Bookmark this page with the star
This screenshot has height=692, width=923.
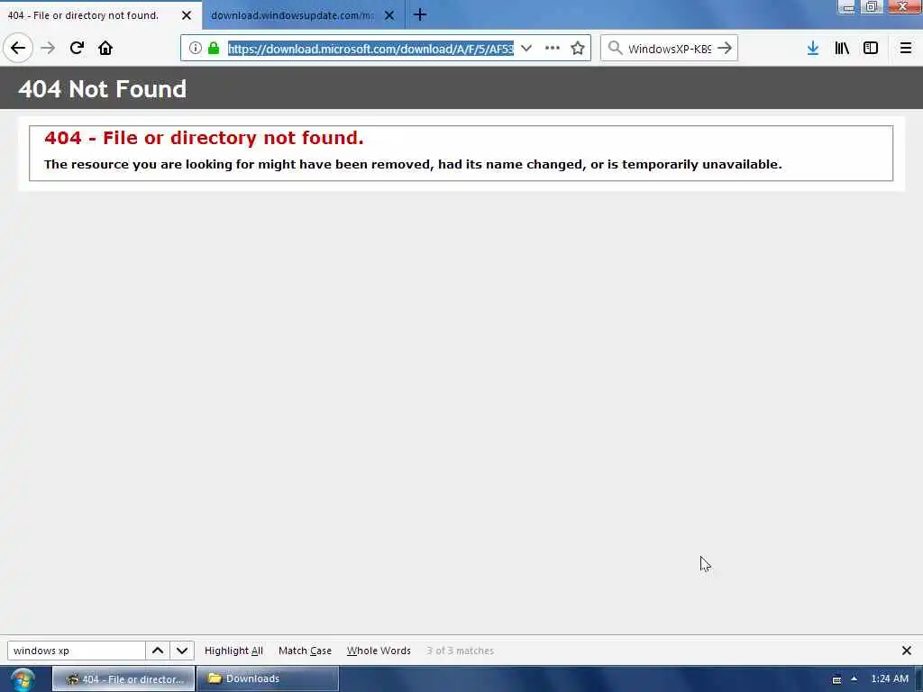tap(578, 49)
